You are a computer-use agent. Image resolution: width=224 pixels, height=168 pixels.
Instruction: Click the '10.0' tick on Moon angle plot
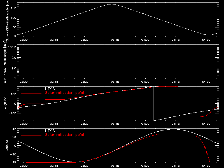[x=13, y=58]
